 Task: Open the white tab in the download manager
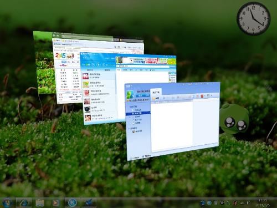point(156,92)
